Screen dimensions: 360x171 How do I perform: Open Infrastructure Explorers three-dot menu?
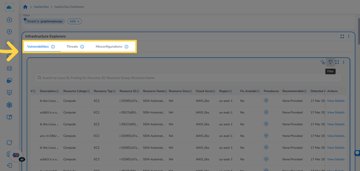click(349, 36)
